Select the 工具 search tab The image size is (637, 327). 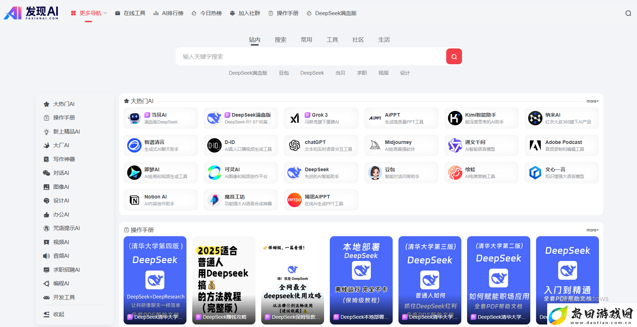[332, 39]
